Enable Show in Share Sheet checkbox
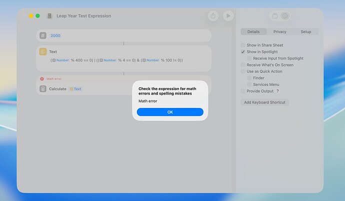The image size is (345, 201). [243, 45]
